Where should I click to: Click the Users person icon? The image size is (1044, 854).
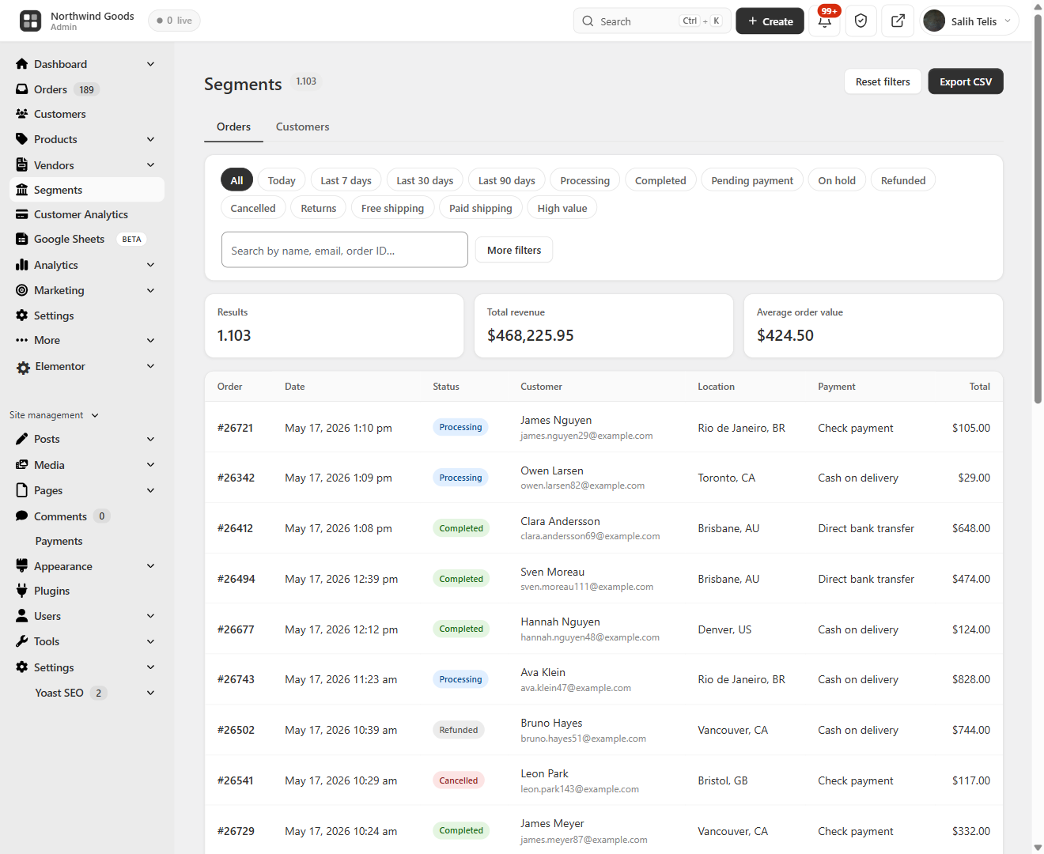[22, 616]
